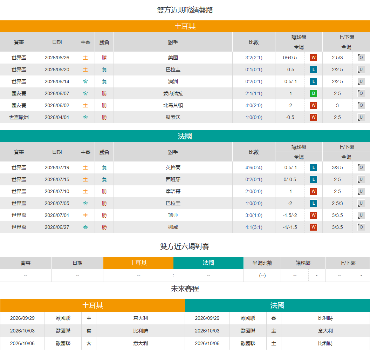Open the 4:0(2:0) score link
The height and width of the screenshot is (350, 370).
pyautogui.click(x=254, y=105)
